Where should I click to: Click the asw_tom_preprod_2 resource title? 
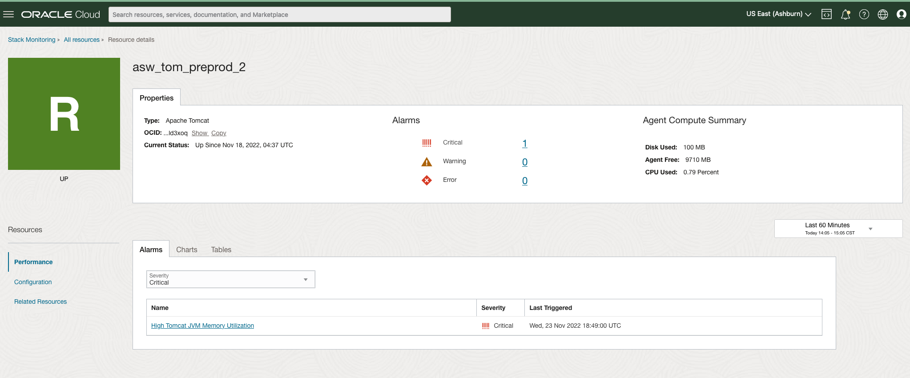(189, 67)
